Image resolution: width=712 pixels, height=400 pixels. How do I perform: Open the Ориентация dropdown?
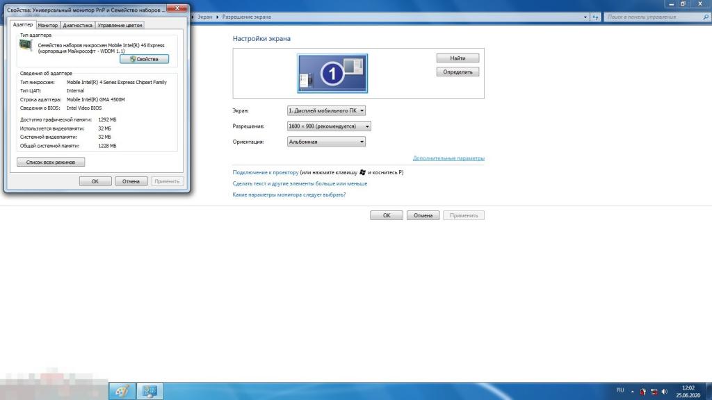tap(326, 142)
